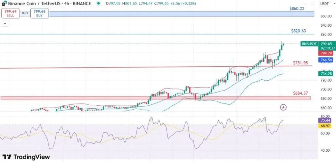Select the red support zone rectangle
This screenshot has width=336, height=162.
click(155, 98)
